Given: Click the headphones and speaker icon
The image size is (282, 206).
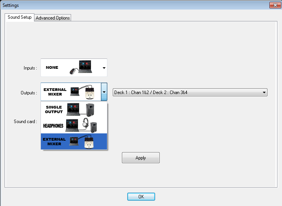Looking at the screenshot, I should 81,125.
